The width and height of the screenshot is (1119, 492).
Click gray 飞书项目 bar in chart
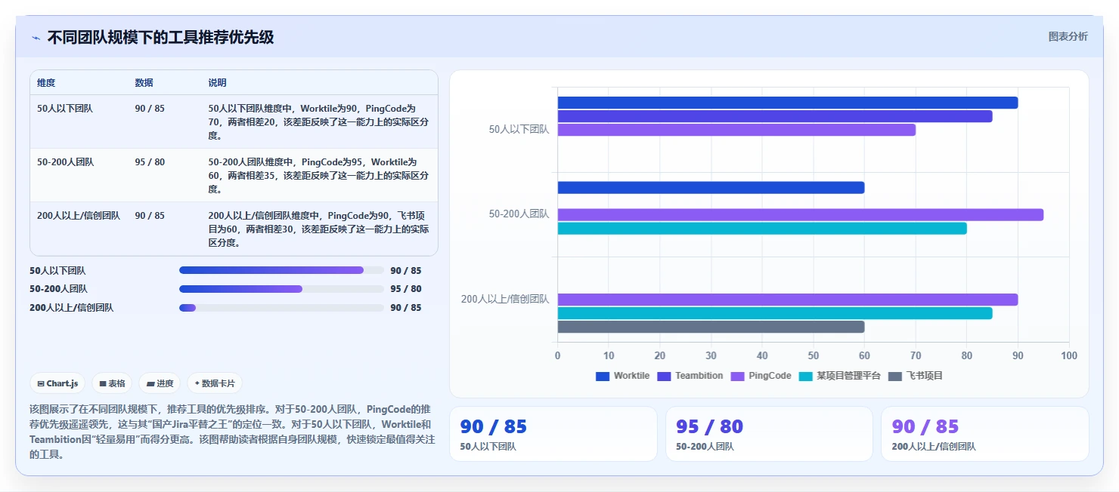[711, 327]
